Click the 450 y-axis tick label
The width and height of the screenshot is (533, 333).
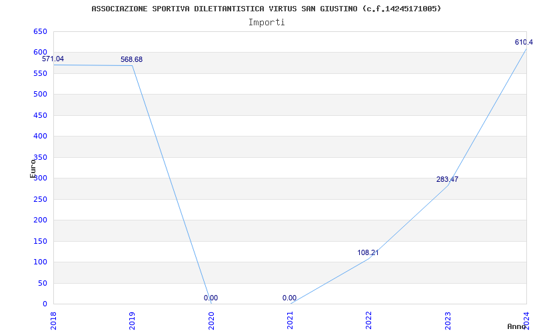tap(40, 115)
